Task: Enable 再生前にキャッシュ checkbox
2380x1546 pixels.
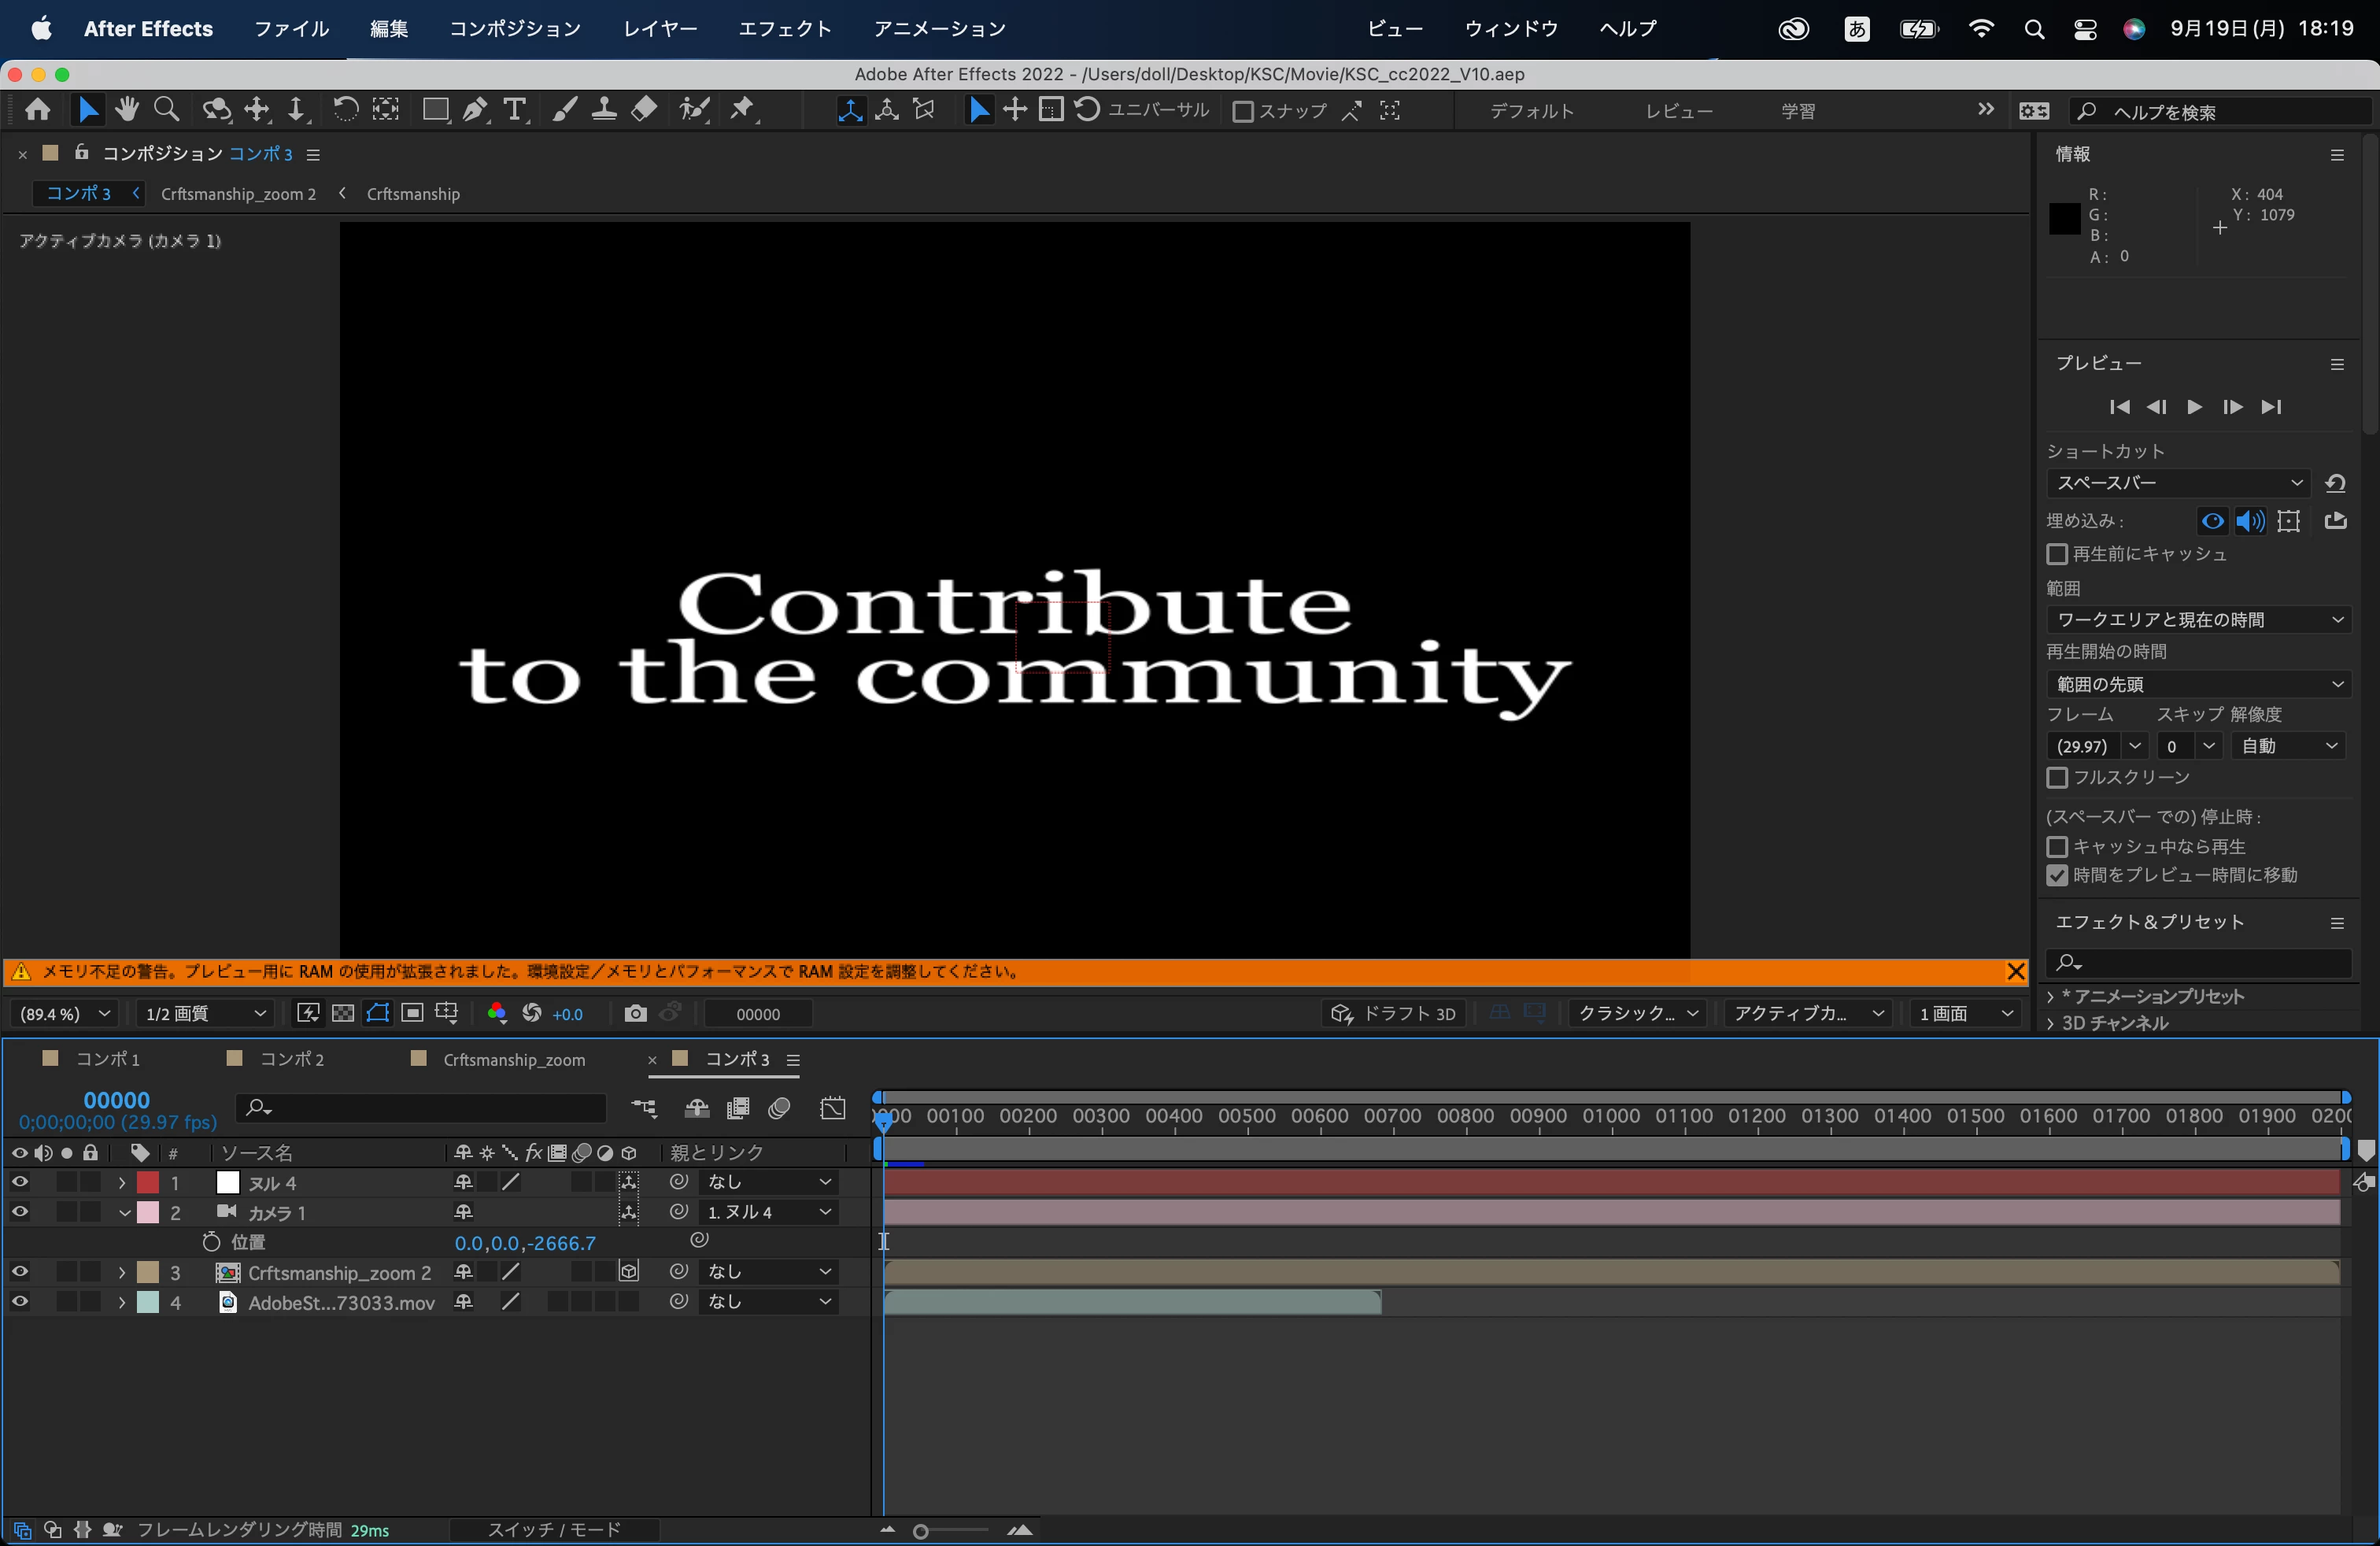Action: (2057, 554)
